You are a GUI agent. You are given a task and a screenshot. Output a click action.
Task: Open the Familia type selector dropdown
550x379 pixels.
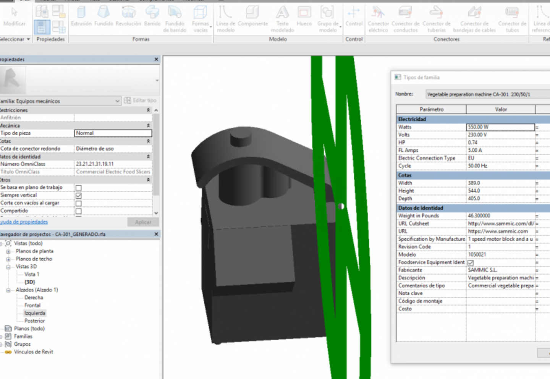117,101
